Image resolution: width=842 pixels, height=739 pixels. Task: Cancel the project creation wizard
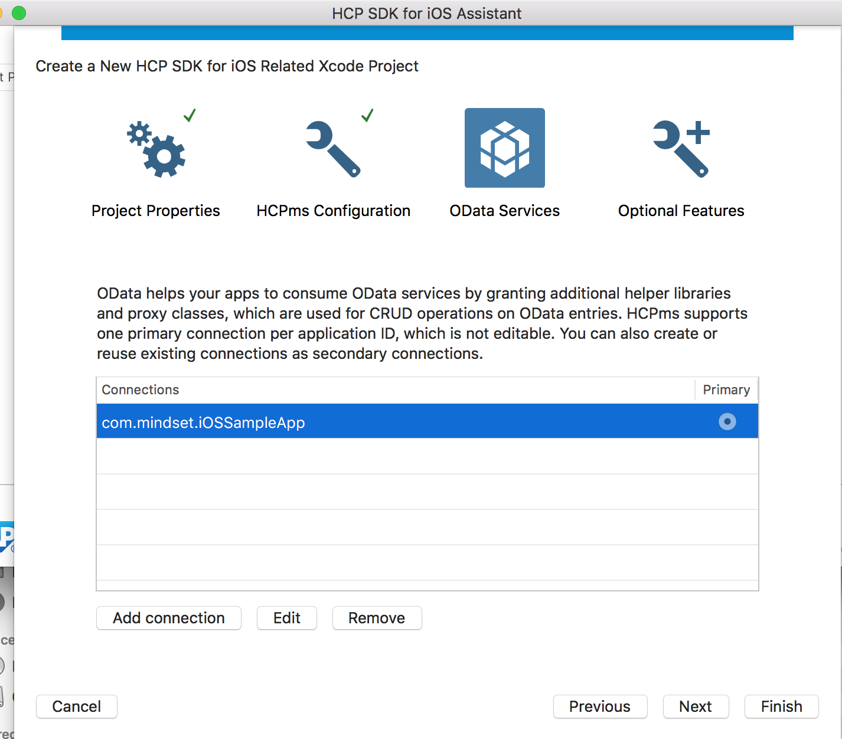point(77,707)
